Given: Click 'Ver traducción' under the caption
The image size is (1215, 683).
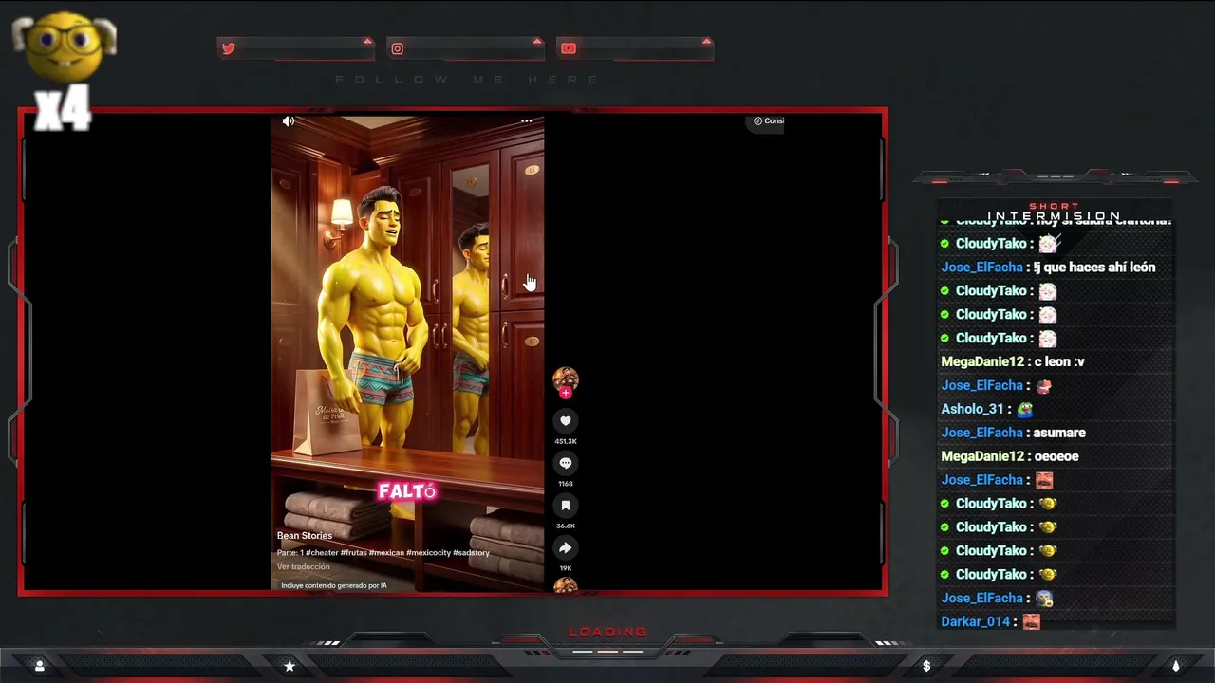Looking at the screenshot, I should [x=304, y=567].
